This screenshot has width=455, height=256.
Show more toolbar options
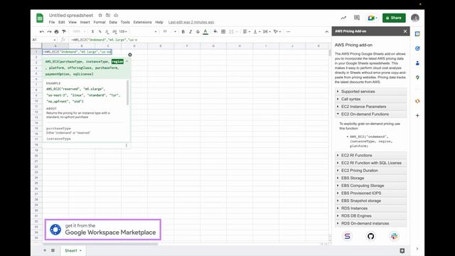[x=288, y=31]
